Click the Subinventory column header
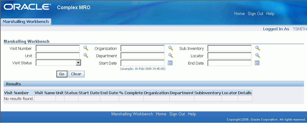Image resolution: width=307 pixels, height=123 pixels. tap(208, 93)
